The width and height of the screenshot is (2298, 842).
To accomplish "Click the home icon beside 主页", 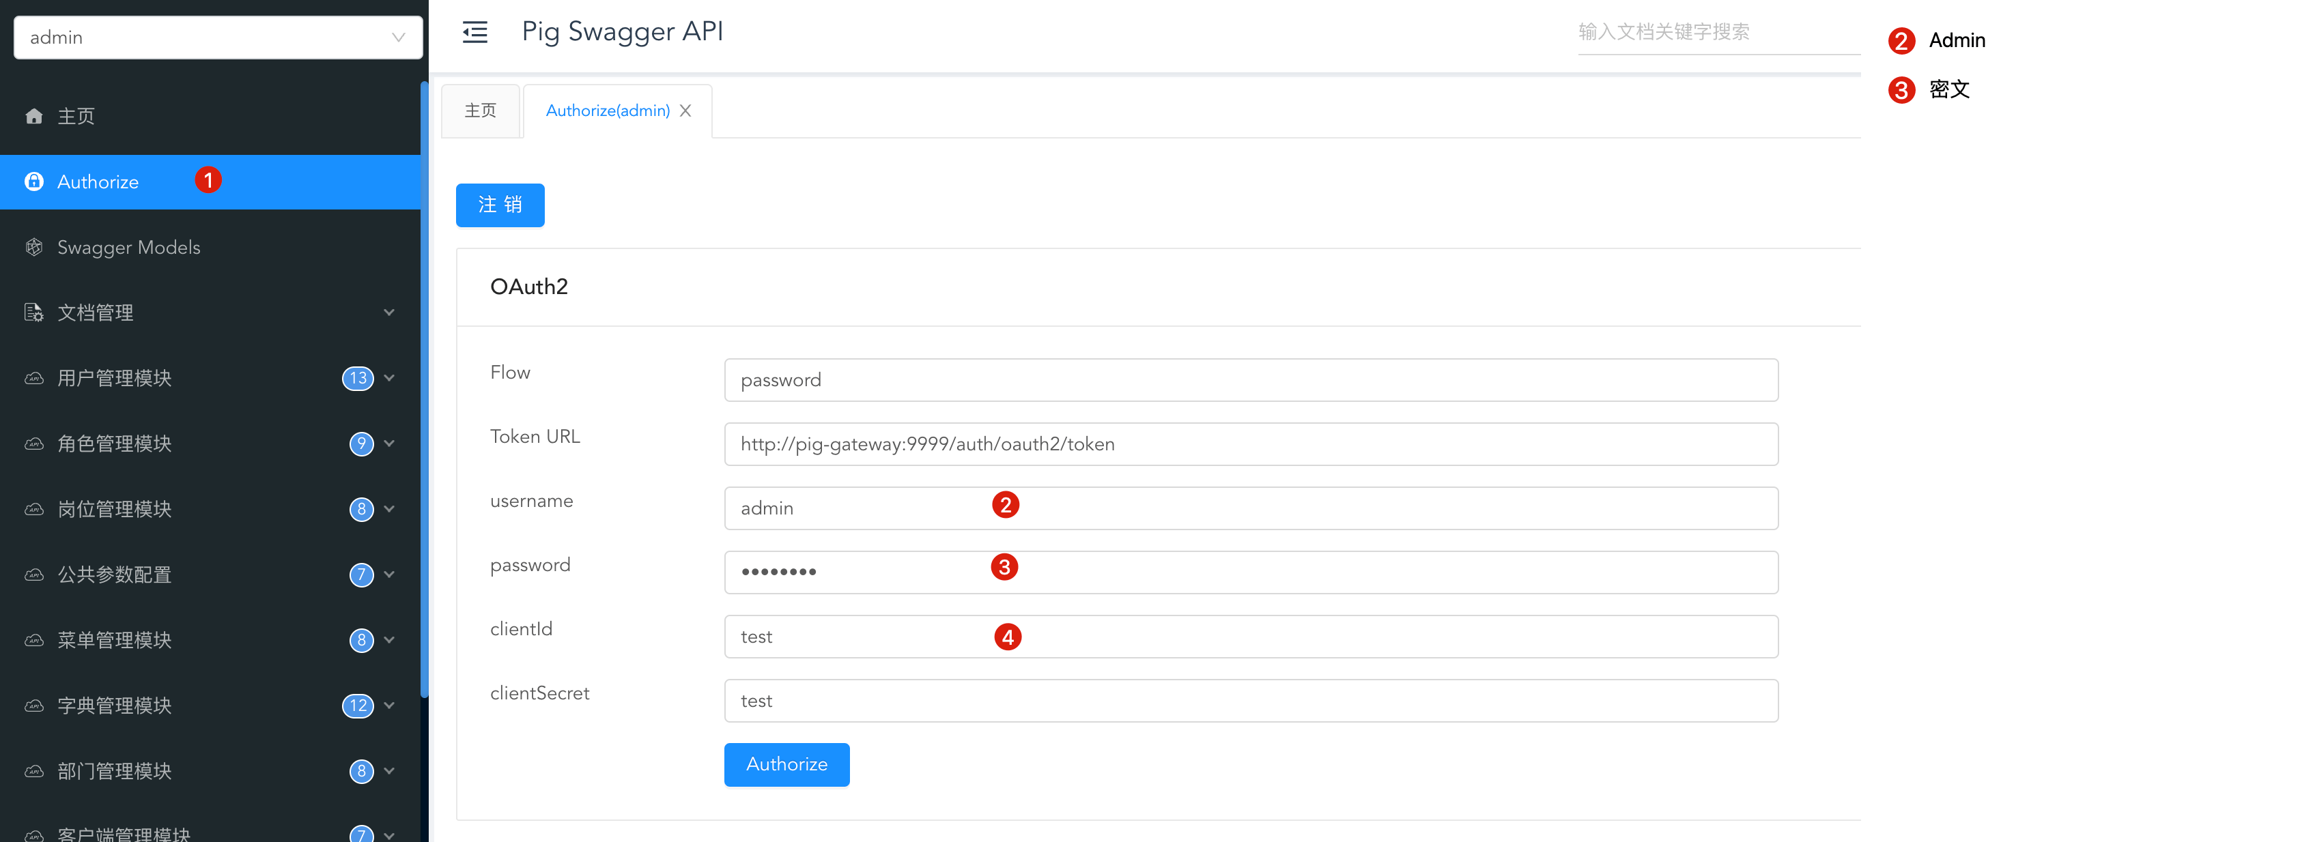I will (x=34, y=116).
